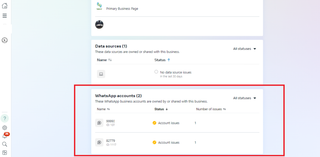This screenshot has height=157, width=320.
Task: Click issue count 1 for account 82779
Action: (195, 143)
